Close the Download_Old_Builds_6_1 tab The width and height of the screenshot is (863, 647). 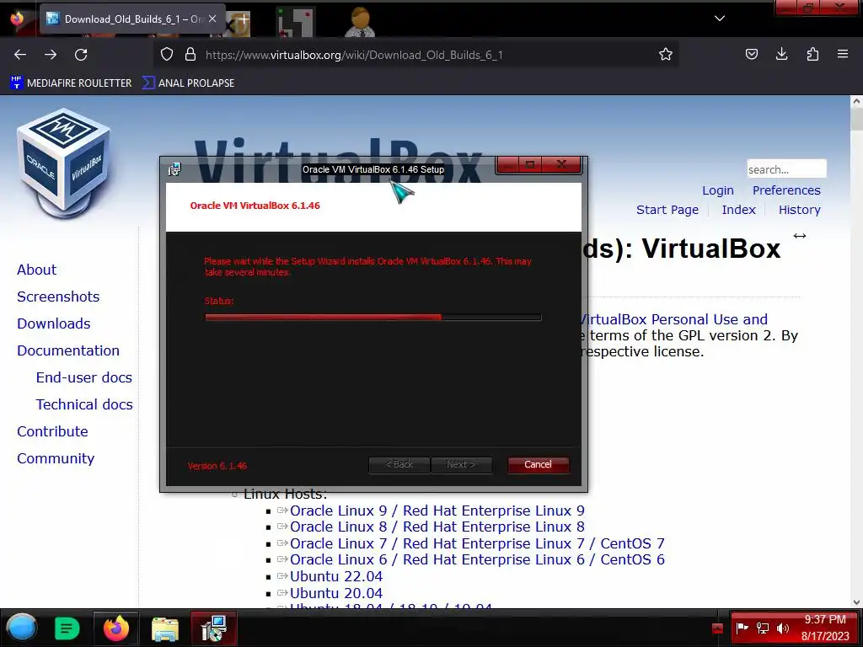(x=212, y=19)
